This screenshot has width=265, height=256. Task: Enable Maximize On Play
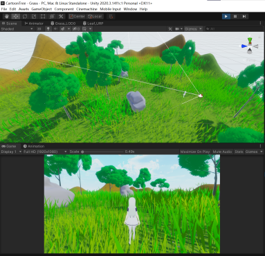[195, 152]
